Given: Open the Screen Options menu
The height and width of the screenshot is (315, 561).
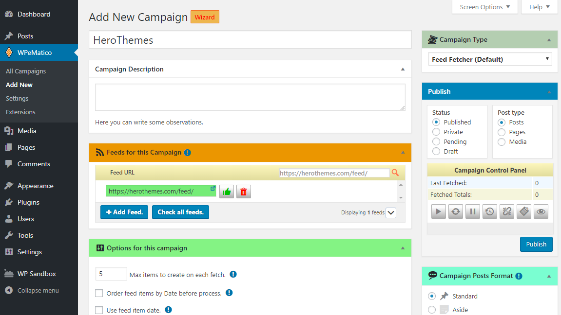Looking at the screenshot, I should tap(484, 7).
